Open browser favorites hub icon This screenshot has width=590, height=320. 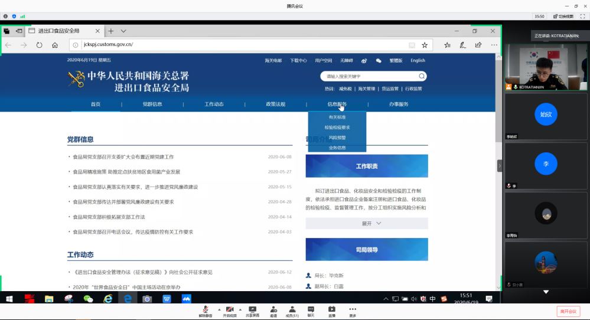tap(447, 45)
